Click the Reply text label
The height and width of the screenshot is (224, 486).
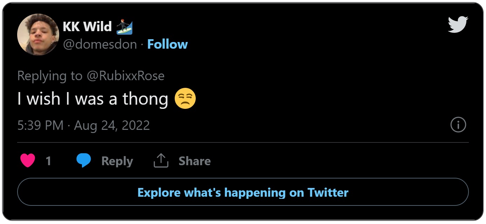coord(117,161)
